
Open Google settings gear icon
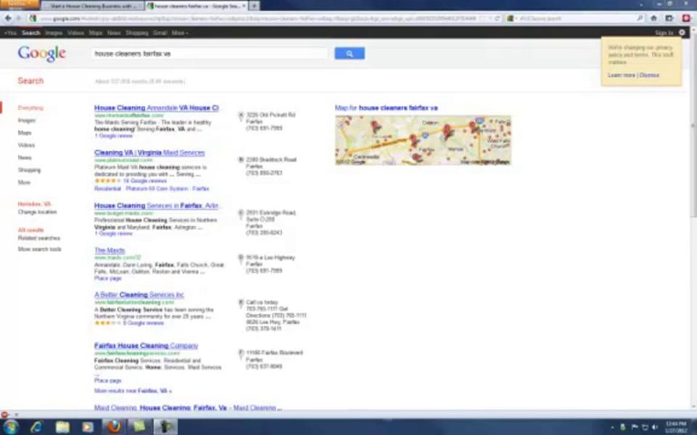click(682, 32)
